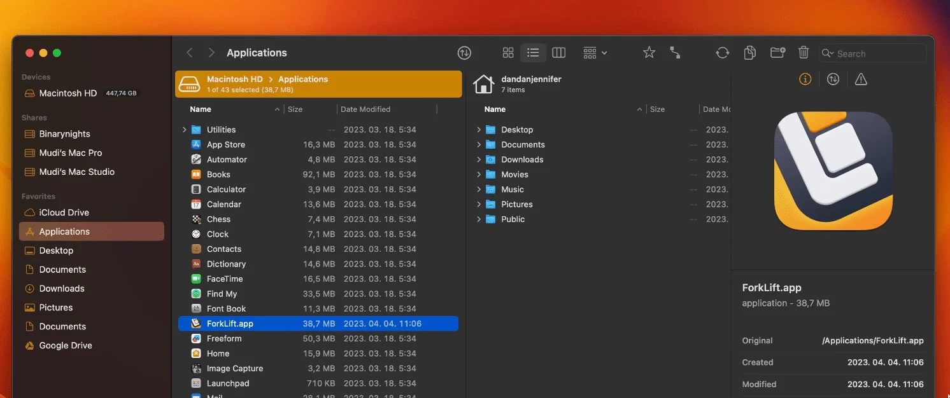This screenshot has height=398, width=950.
Task: Expand the Music folder in right pane
Action: pyautogui.click(x=479, y=189)
